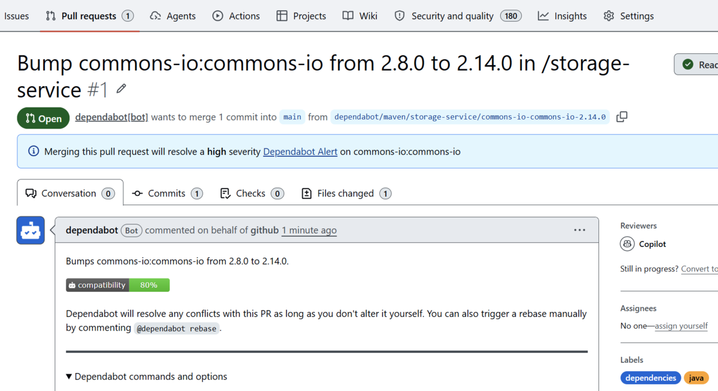Click the Checks checklist icon
Screen dimensions: 718x391
pyautogui.click(x=225, y=193)
